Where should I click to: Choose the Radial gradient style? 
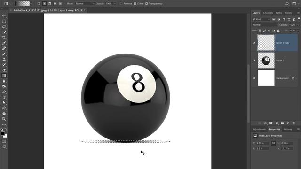point(44,4)
